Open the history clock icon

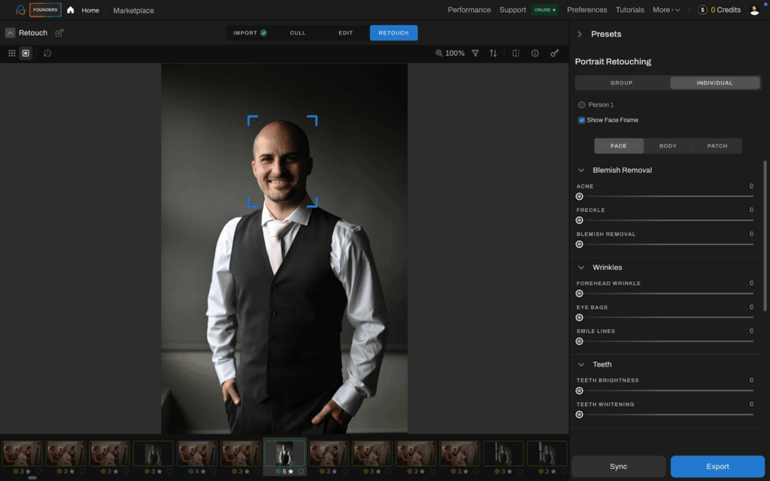click(x=47, y=53)
